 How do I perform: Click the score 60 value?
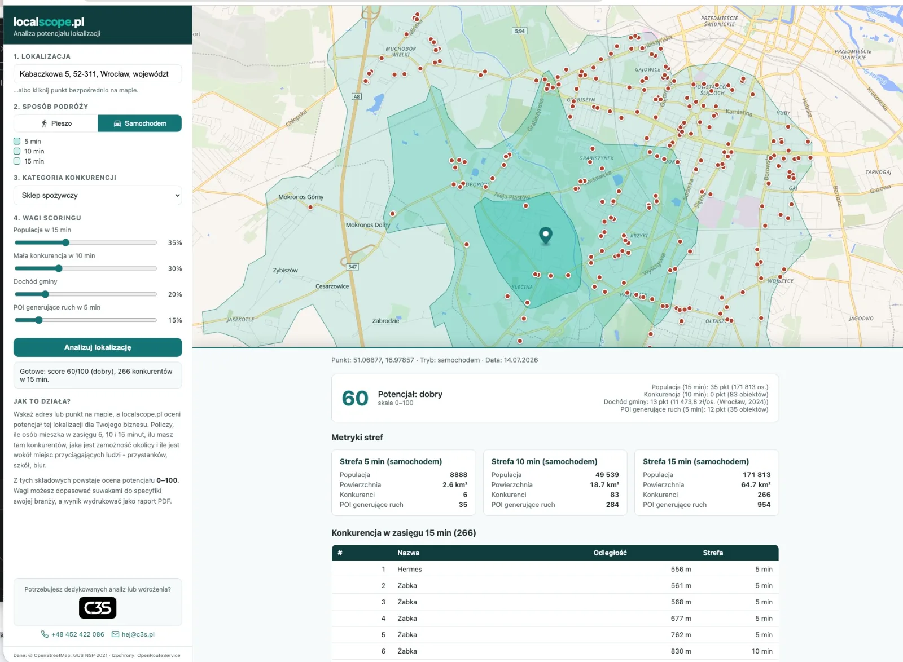(355, 399)
